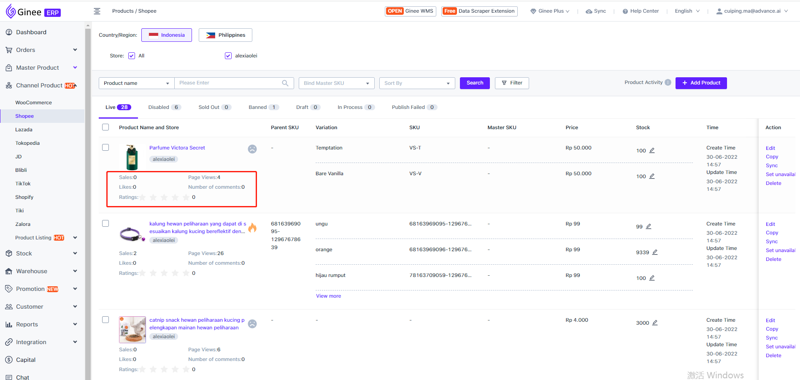800x380 pixels.
Task: Open the English language dropdown
Action: tap(686, 11)
